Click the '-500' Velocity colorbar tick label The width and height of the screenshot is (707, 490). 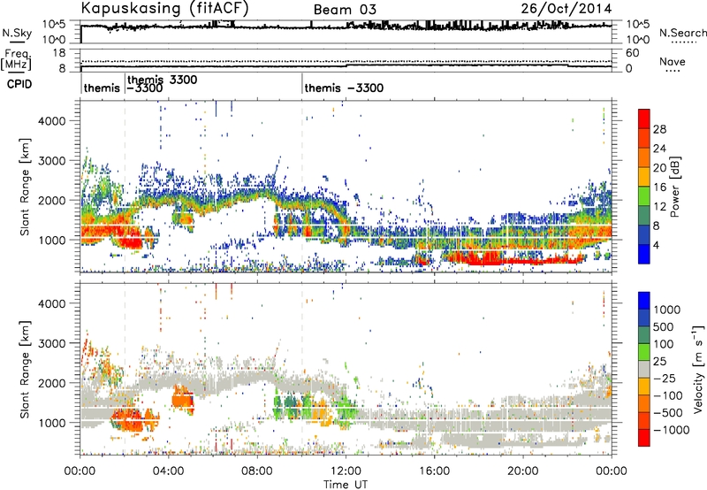coord(667,413)
